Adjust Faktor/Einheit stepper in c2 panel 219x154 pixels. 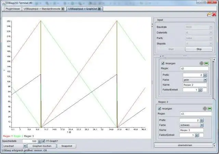click(x=200, y=90)
